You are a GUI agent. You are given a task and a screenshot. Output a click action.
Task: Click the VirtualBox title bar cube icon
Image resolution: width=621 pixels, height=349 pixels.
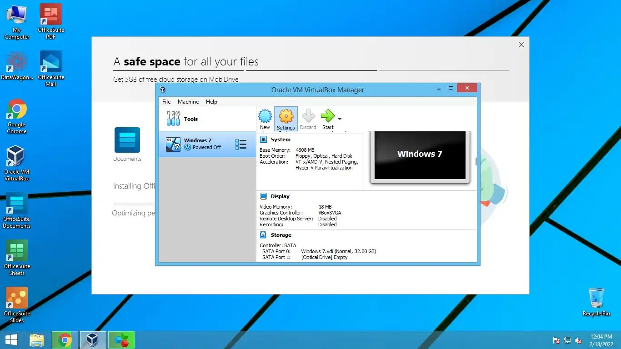click(x=163, y=90)
